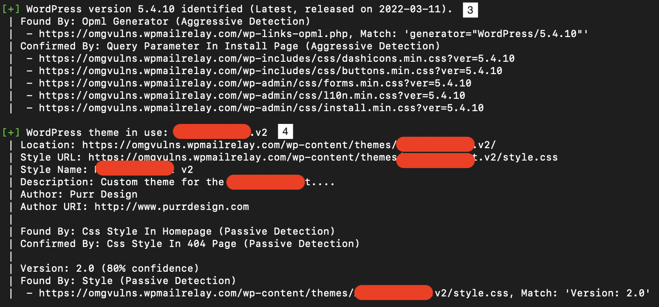Click the 'Author: Purr Design' line
This screenshot has height=307, width=659.
pos(79,194)
